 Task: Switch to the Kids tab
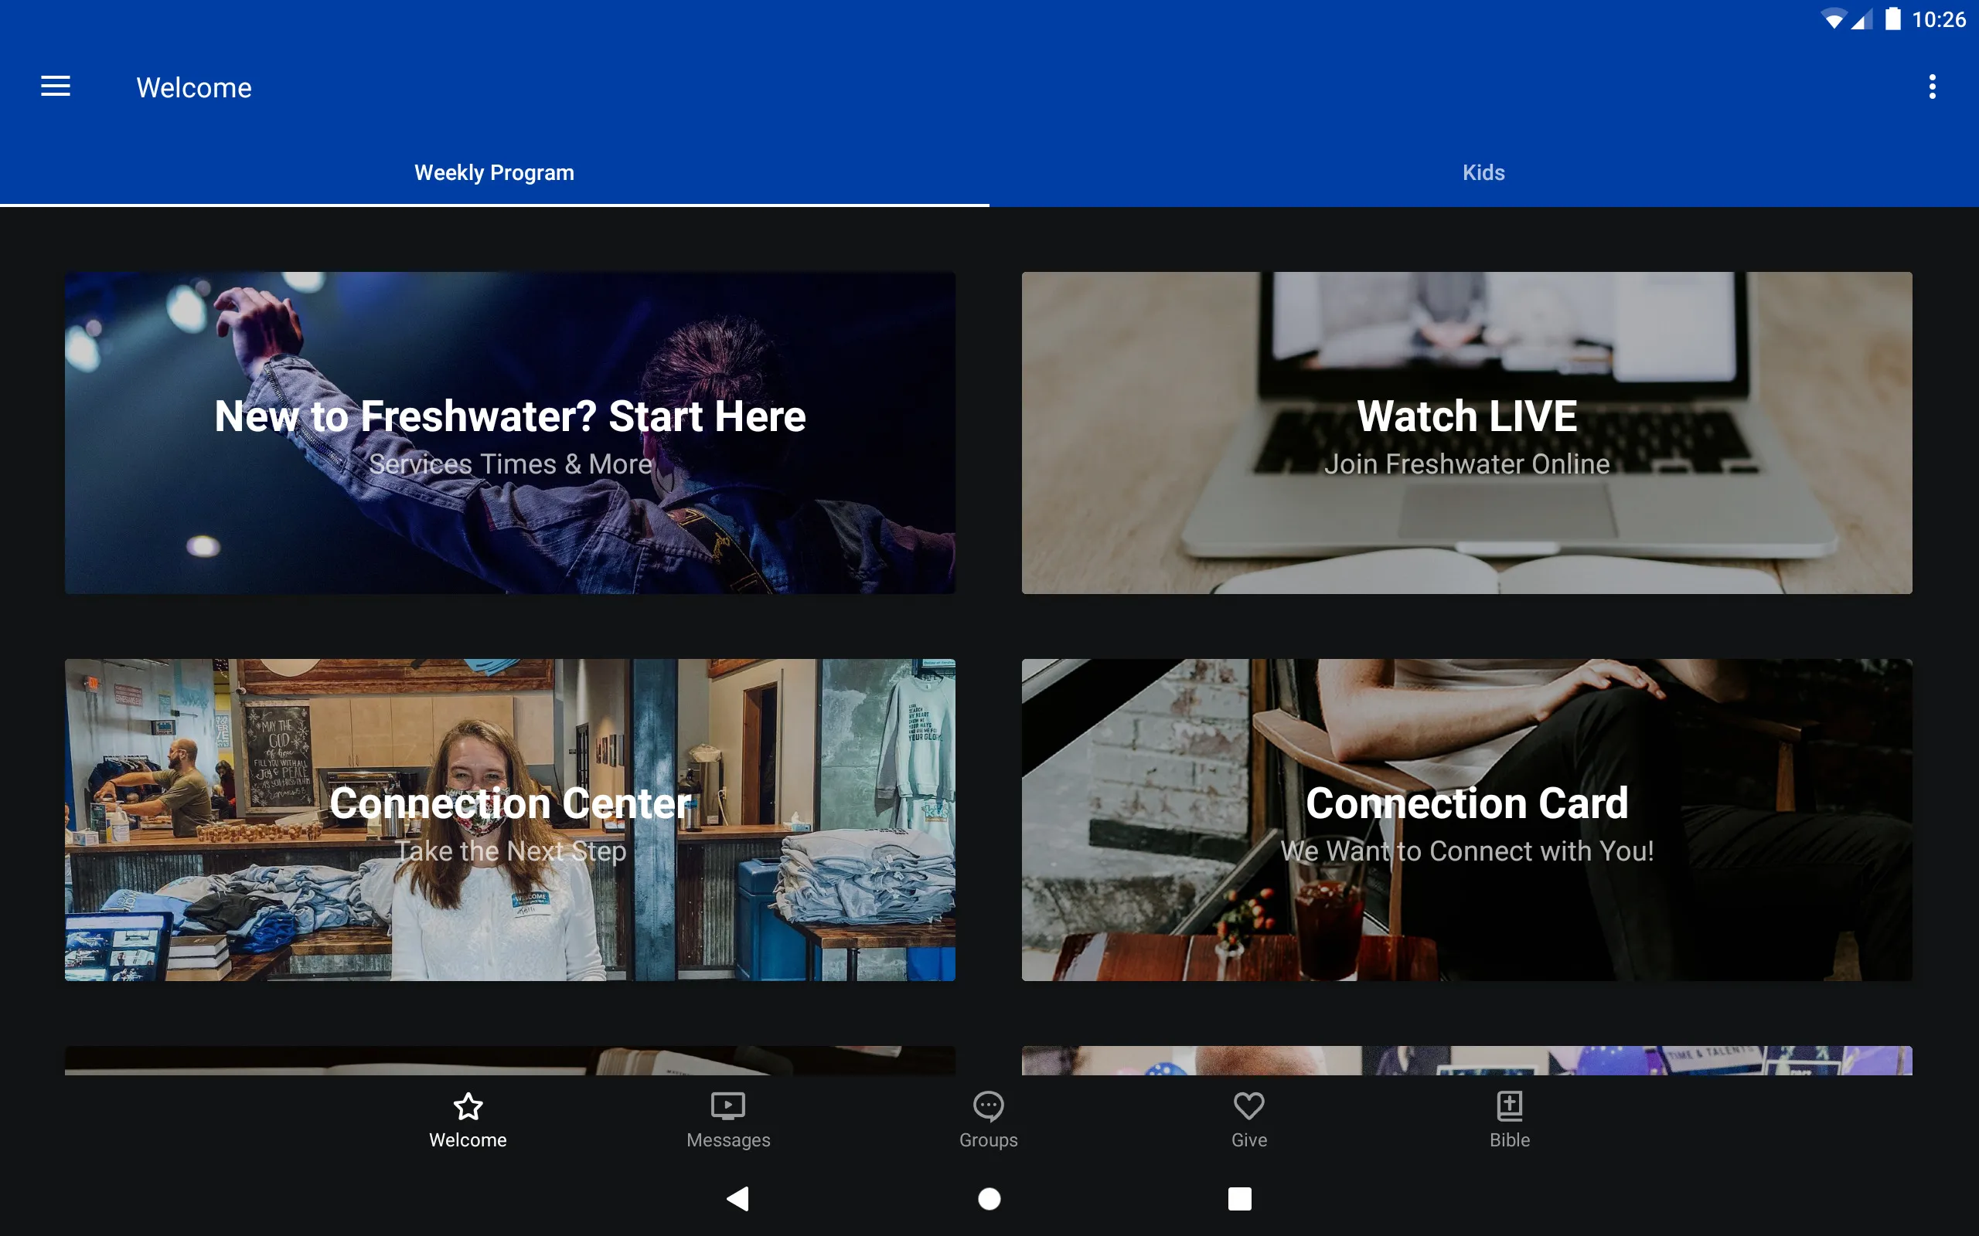1483,172
